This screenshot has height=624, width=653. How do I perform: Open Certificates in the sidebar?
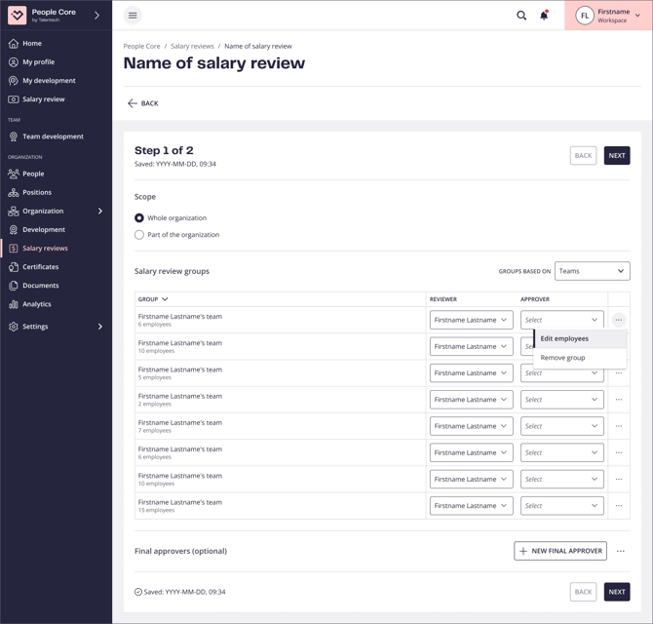[x=40, y=267]
